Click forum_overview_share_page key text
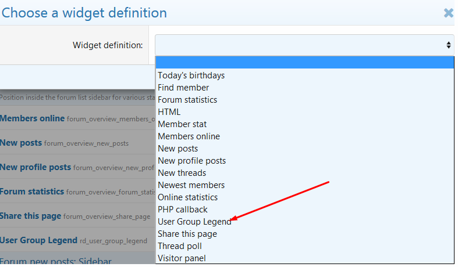 [x=106, y=217]
